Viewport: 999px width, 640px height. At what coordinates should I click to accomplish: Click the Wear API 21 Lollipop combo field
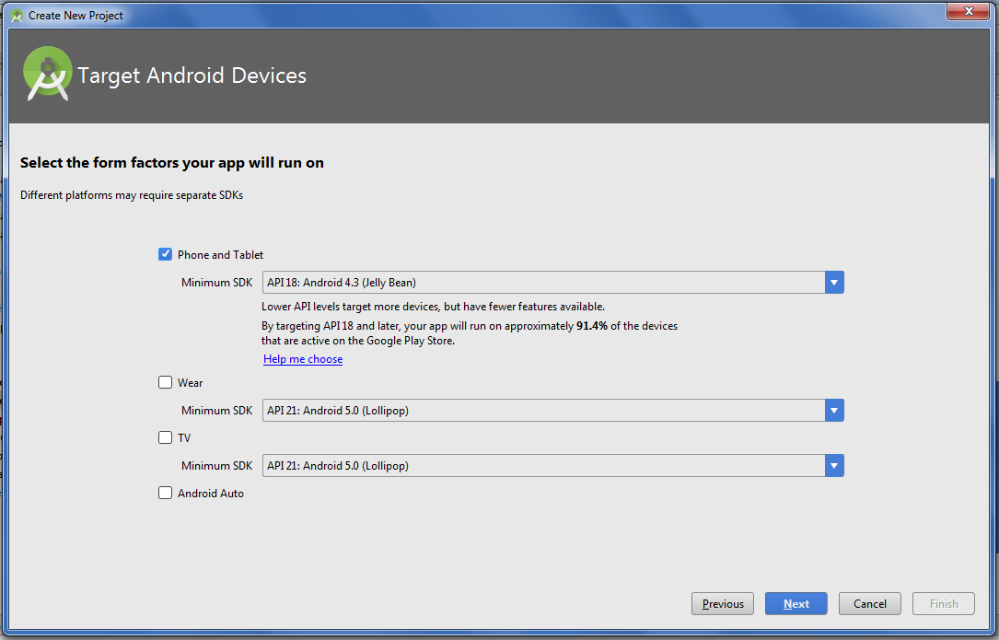[543, 411]
